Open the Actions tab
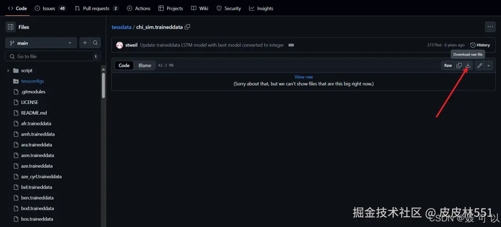The image size is (501, 227). click(x=139, y=8)
